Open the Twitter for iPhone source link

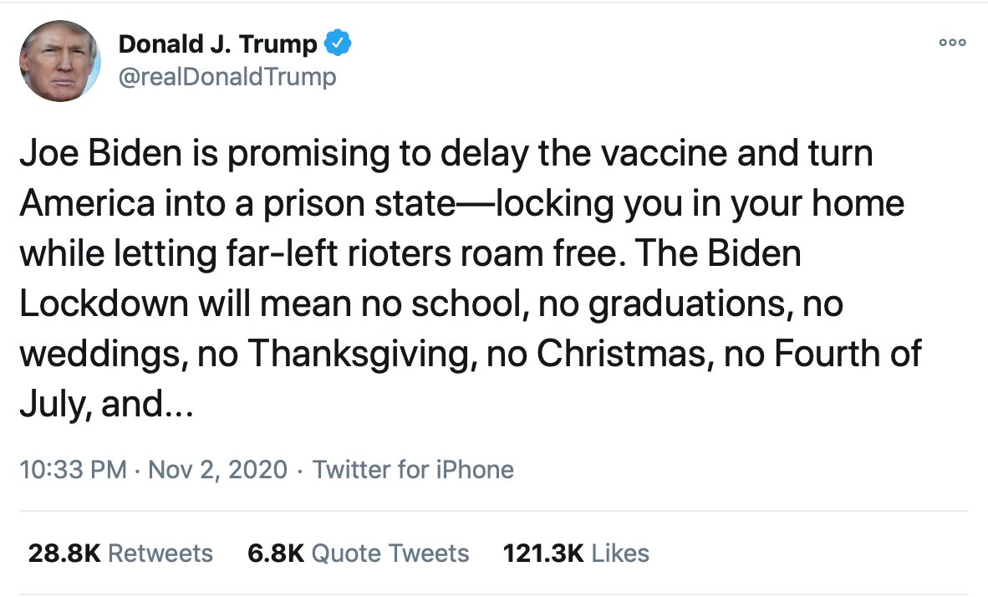click(413, 470)
